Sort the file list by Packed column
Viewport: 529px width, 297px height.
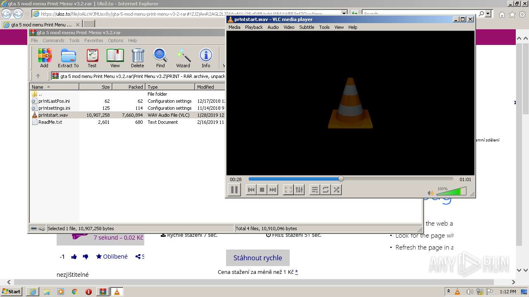(x=129, y=87)
